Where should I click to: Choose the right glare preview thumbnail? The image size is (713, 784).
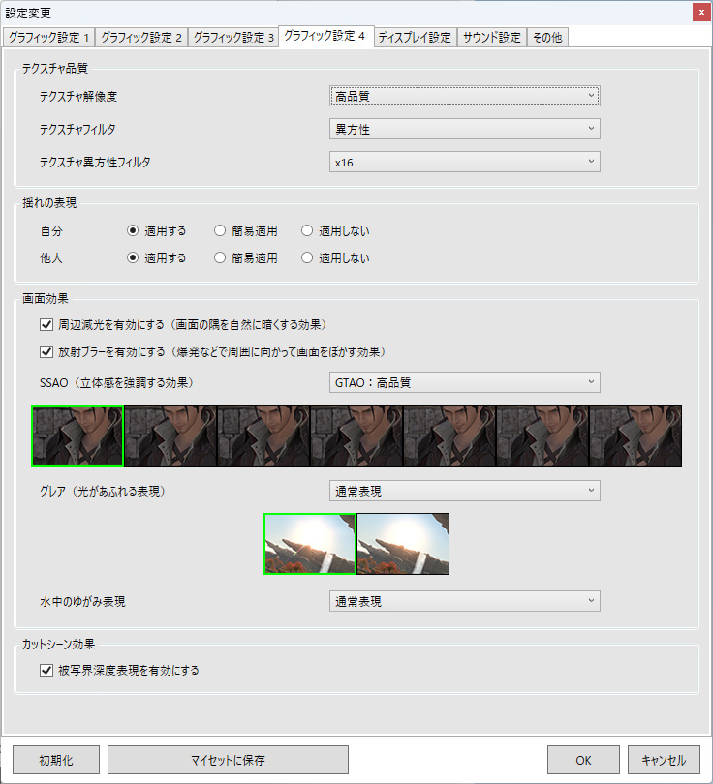coord(403,544)
